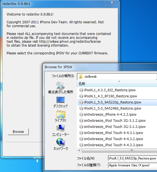Select file sn0wbreeze_iPod Touch 4-4.3.3.ipsw name
157x172 pixels.
113,145
